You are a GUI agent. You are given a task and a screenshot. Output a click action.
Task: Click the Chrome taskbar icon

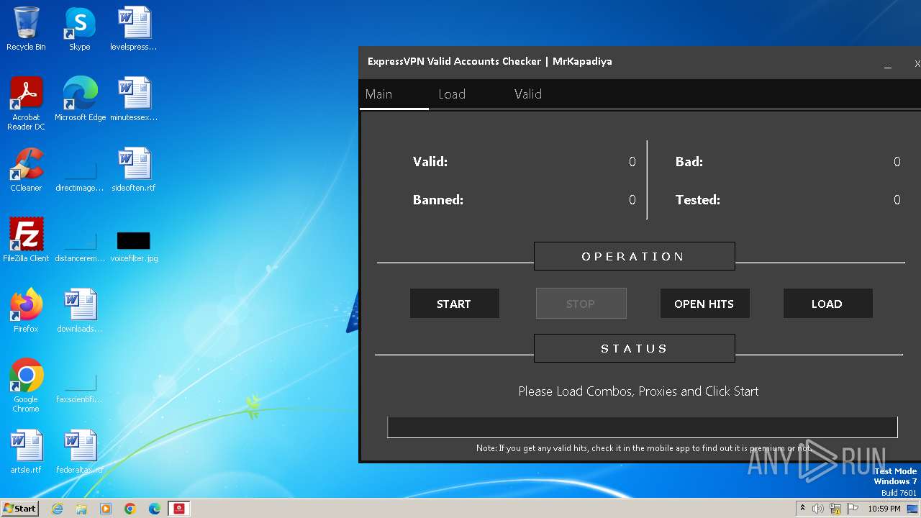click(x=130, y=509)
